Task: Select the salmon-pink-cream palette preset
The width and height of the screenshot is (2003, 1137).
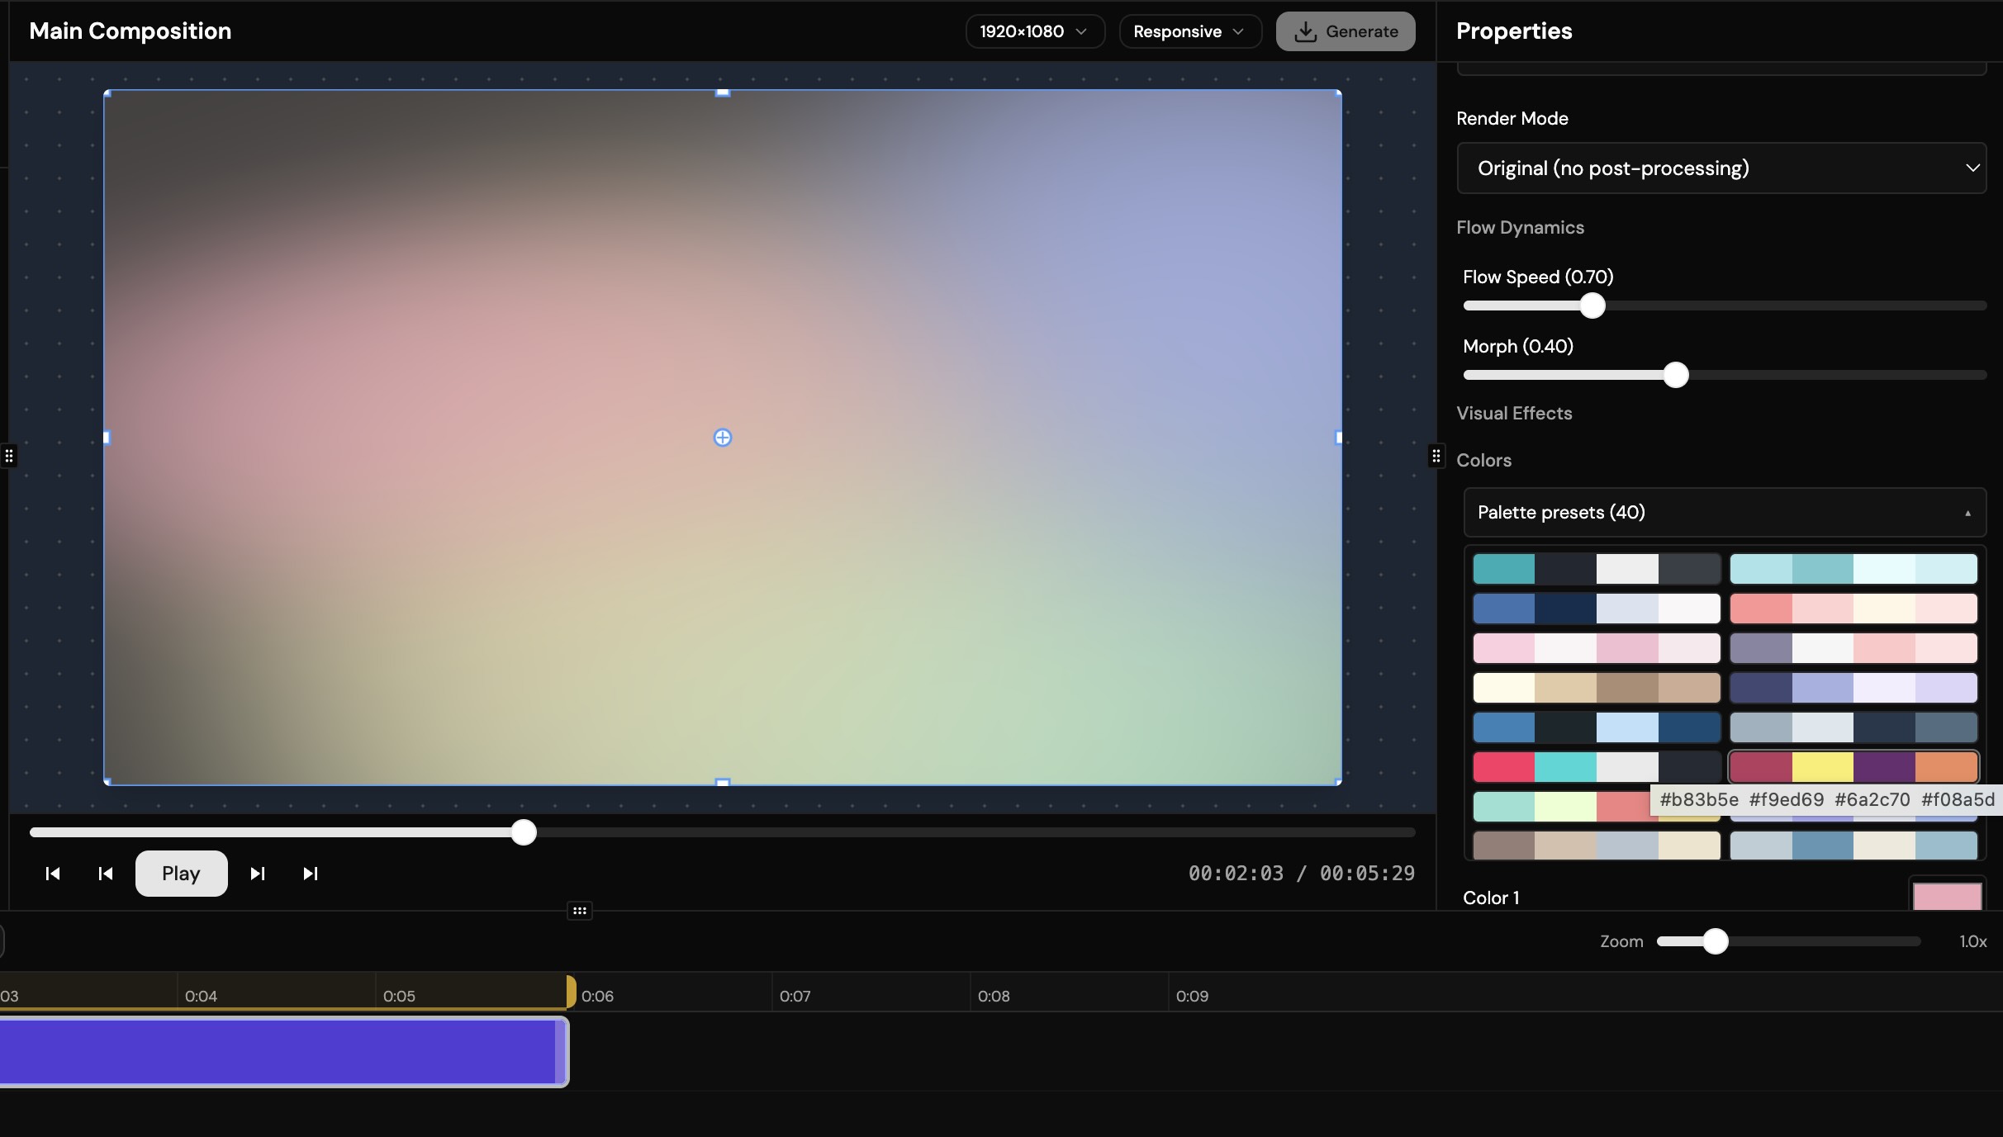Action: pyautogui.click(x=1853, y=609)
